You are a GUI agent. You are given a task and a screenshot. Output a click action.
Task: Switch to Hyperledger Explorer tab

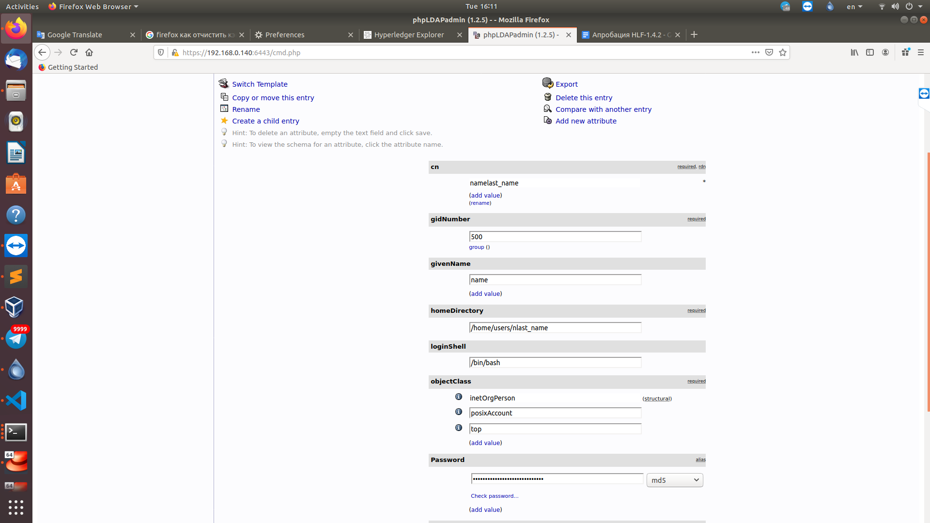[x=409, y=35]
